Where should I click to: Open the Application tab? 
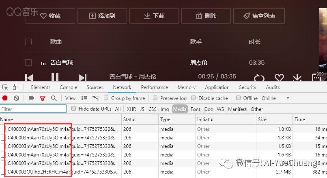pos(217,87)
